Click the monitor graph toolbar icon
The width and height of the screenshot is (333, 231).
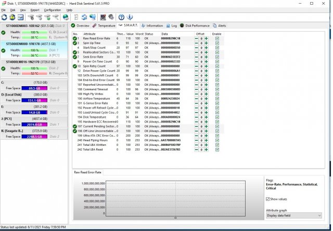pos(103,17)
